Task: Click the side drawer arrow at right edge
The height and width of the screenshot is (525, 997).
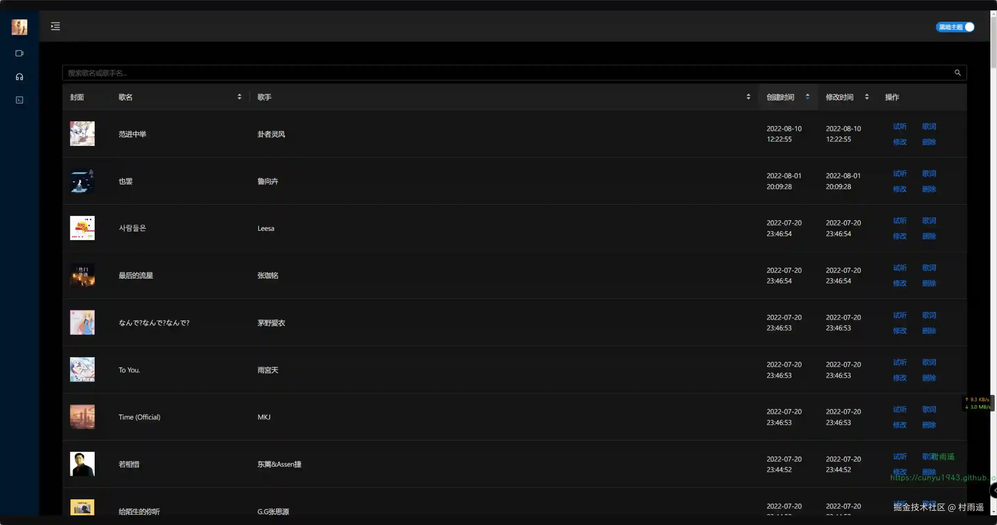Action: point(994,490)
